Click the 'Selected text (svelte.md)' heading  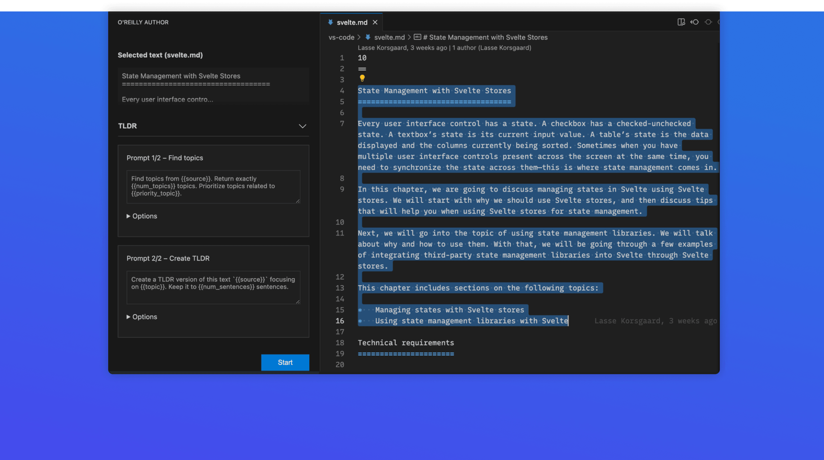coord(160,55)
